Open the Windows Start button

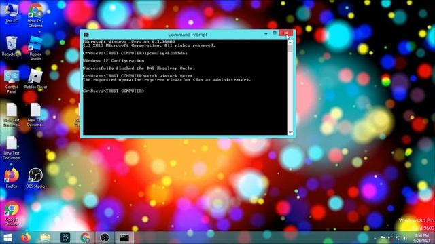(x=7, y=238)
